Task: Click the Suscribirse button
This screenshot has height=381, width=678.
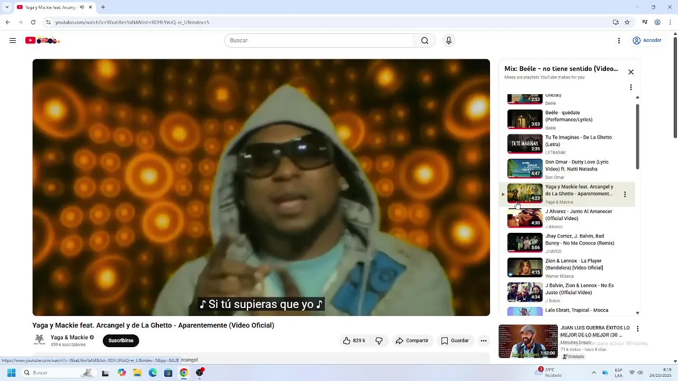Action: click(x=121, y=341)
